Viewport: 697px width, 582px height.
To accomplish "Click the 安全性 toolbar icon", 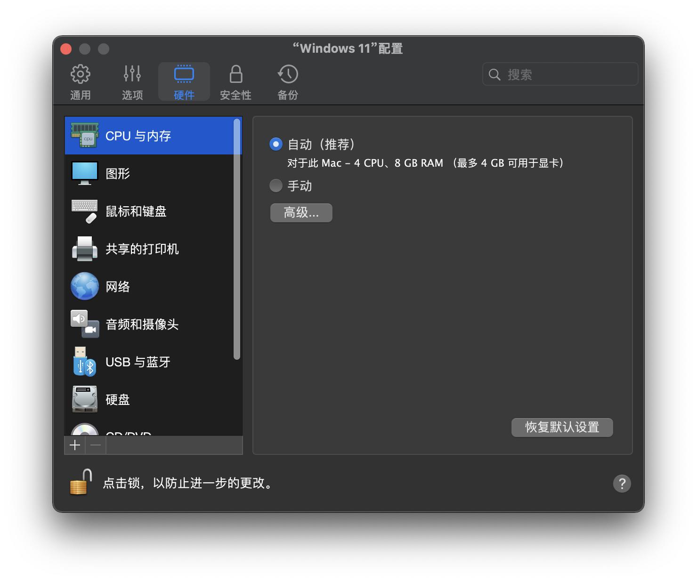I will (235, 80).
